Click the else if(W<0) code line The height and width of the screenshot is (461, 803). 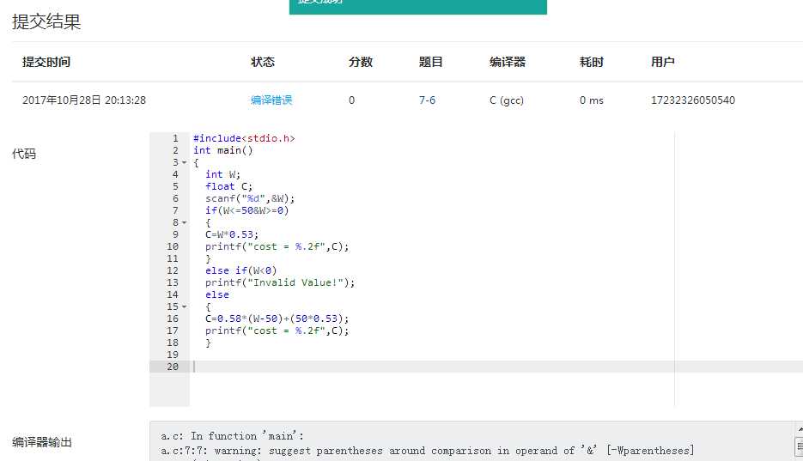tap(240, 270)
